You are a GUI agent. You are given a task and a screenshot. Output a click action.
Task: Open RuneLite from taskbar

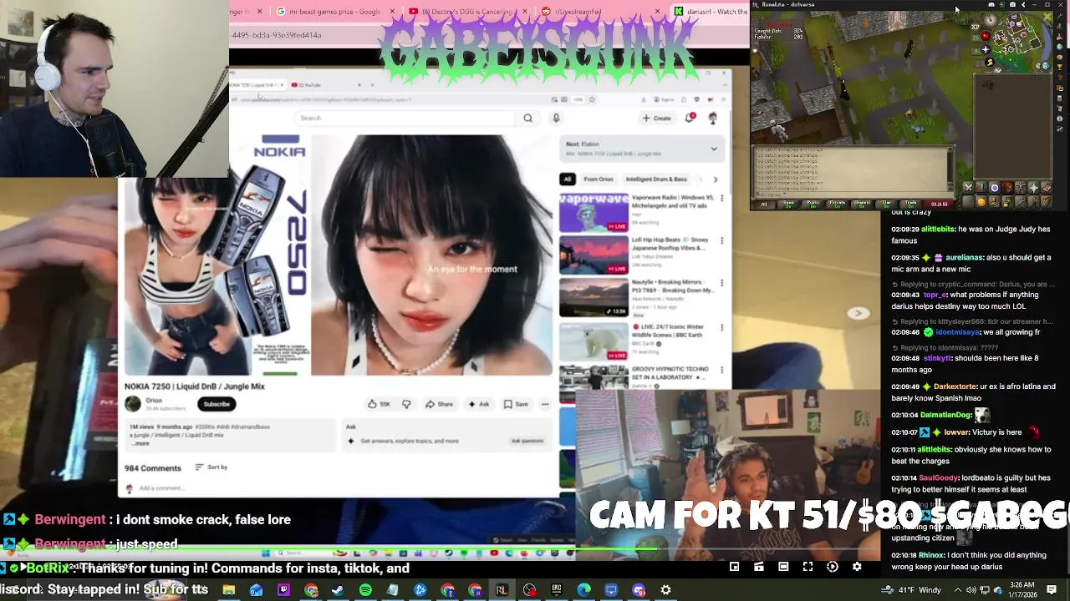pos(502,590)
